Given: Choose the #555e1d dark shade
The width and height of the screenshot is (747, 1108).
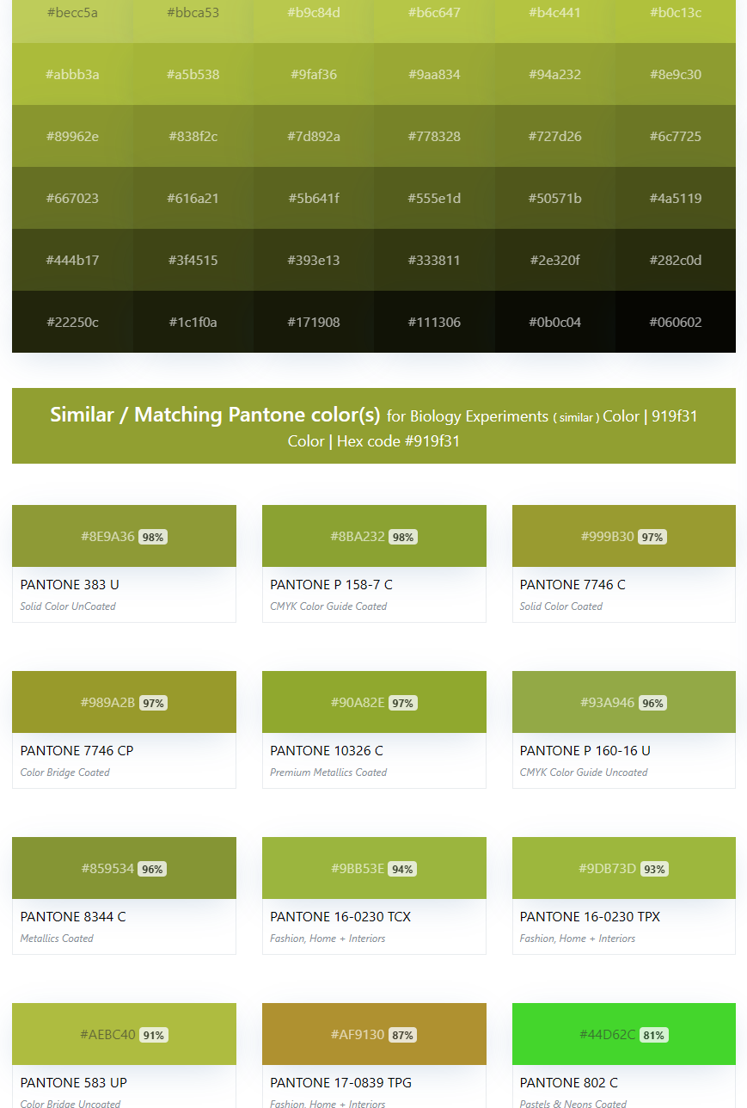Looking at the screenshot, I should tap(434, 198).
